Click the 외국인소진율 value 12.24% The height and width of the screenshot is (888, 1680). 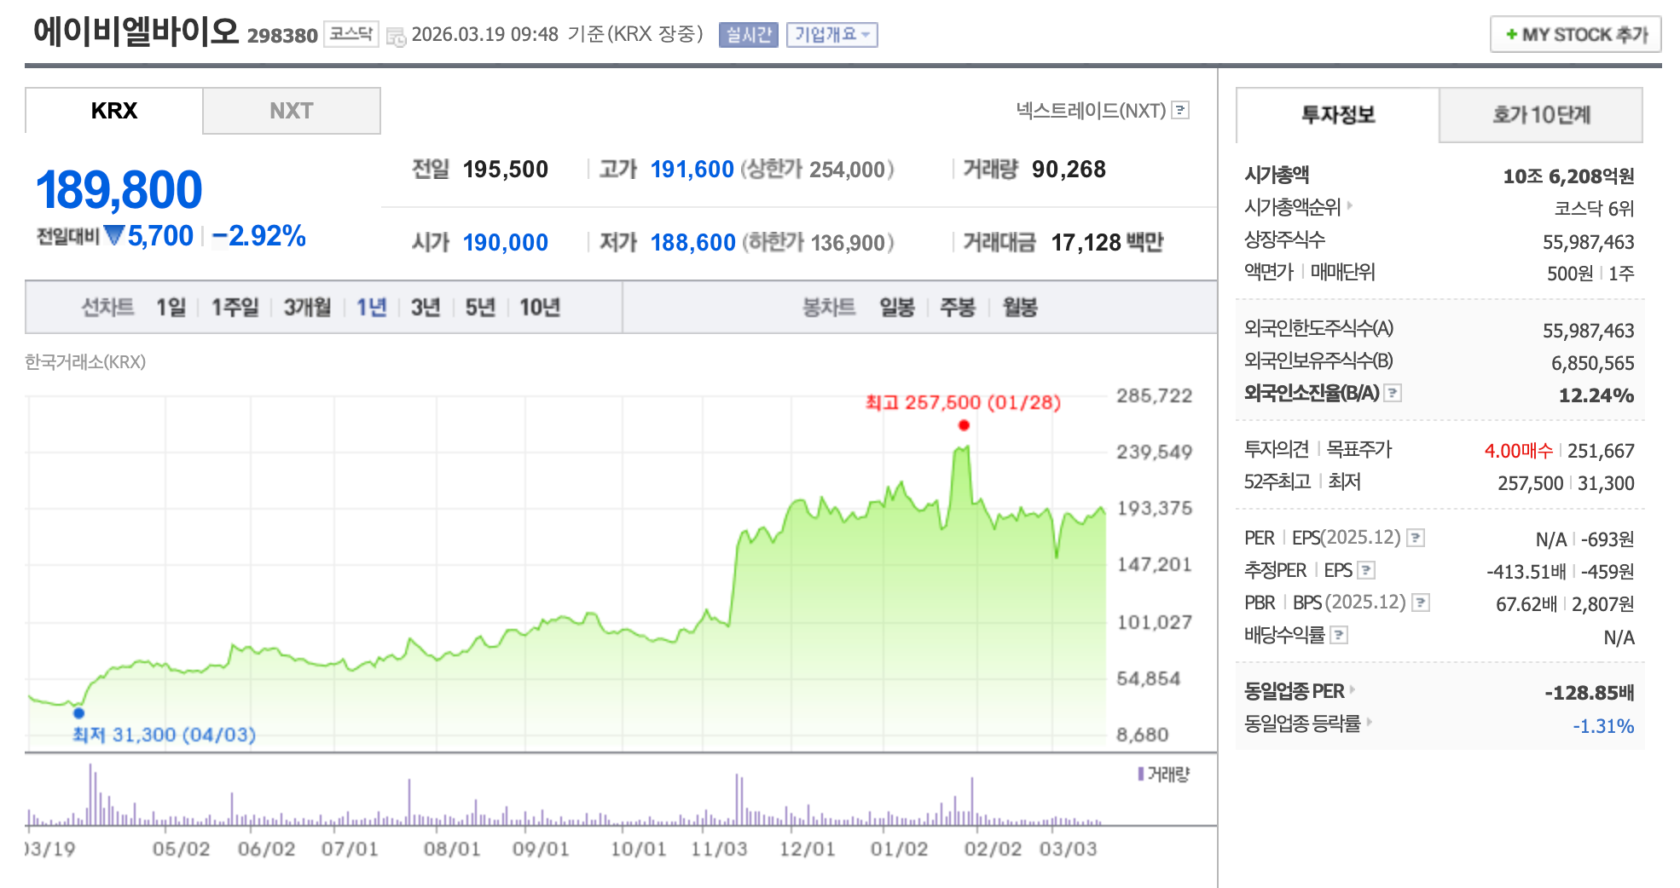tap(1596, 395)
